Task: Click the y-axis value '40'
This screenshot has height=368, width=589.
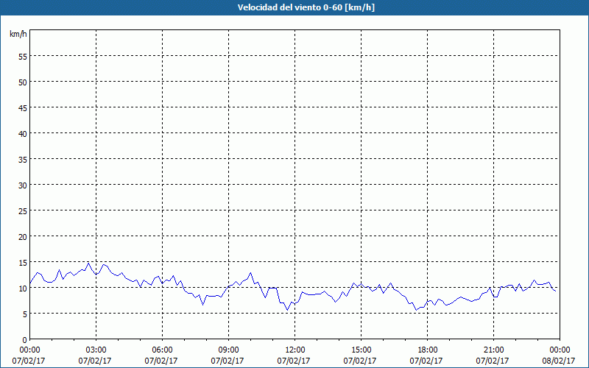Action: (x=23, y=134)
